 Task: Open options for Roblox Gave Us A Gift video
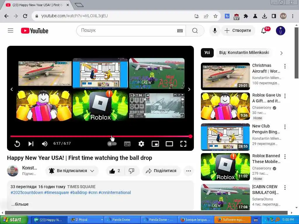coord(285,96)
